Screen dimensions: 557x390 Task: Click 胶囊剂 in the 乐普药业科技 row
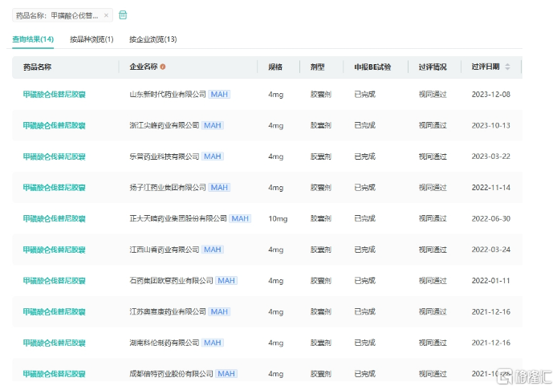[321, 156]
